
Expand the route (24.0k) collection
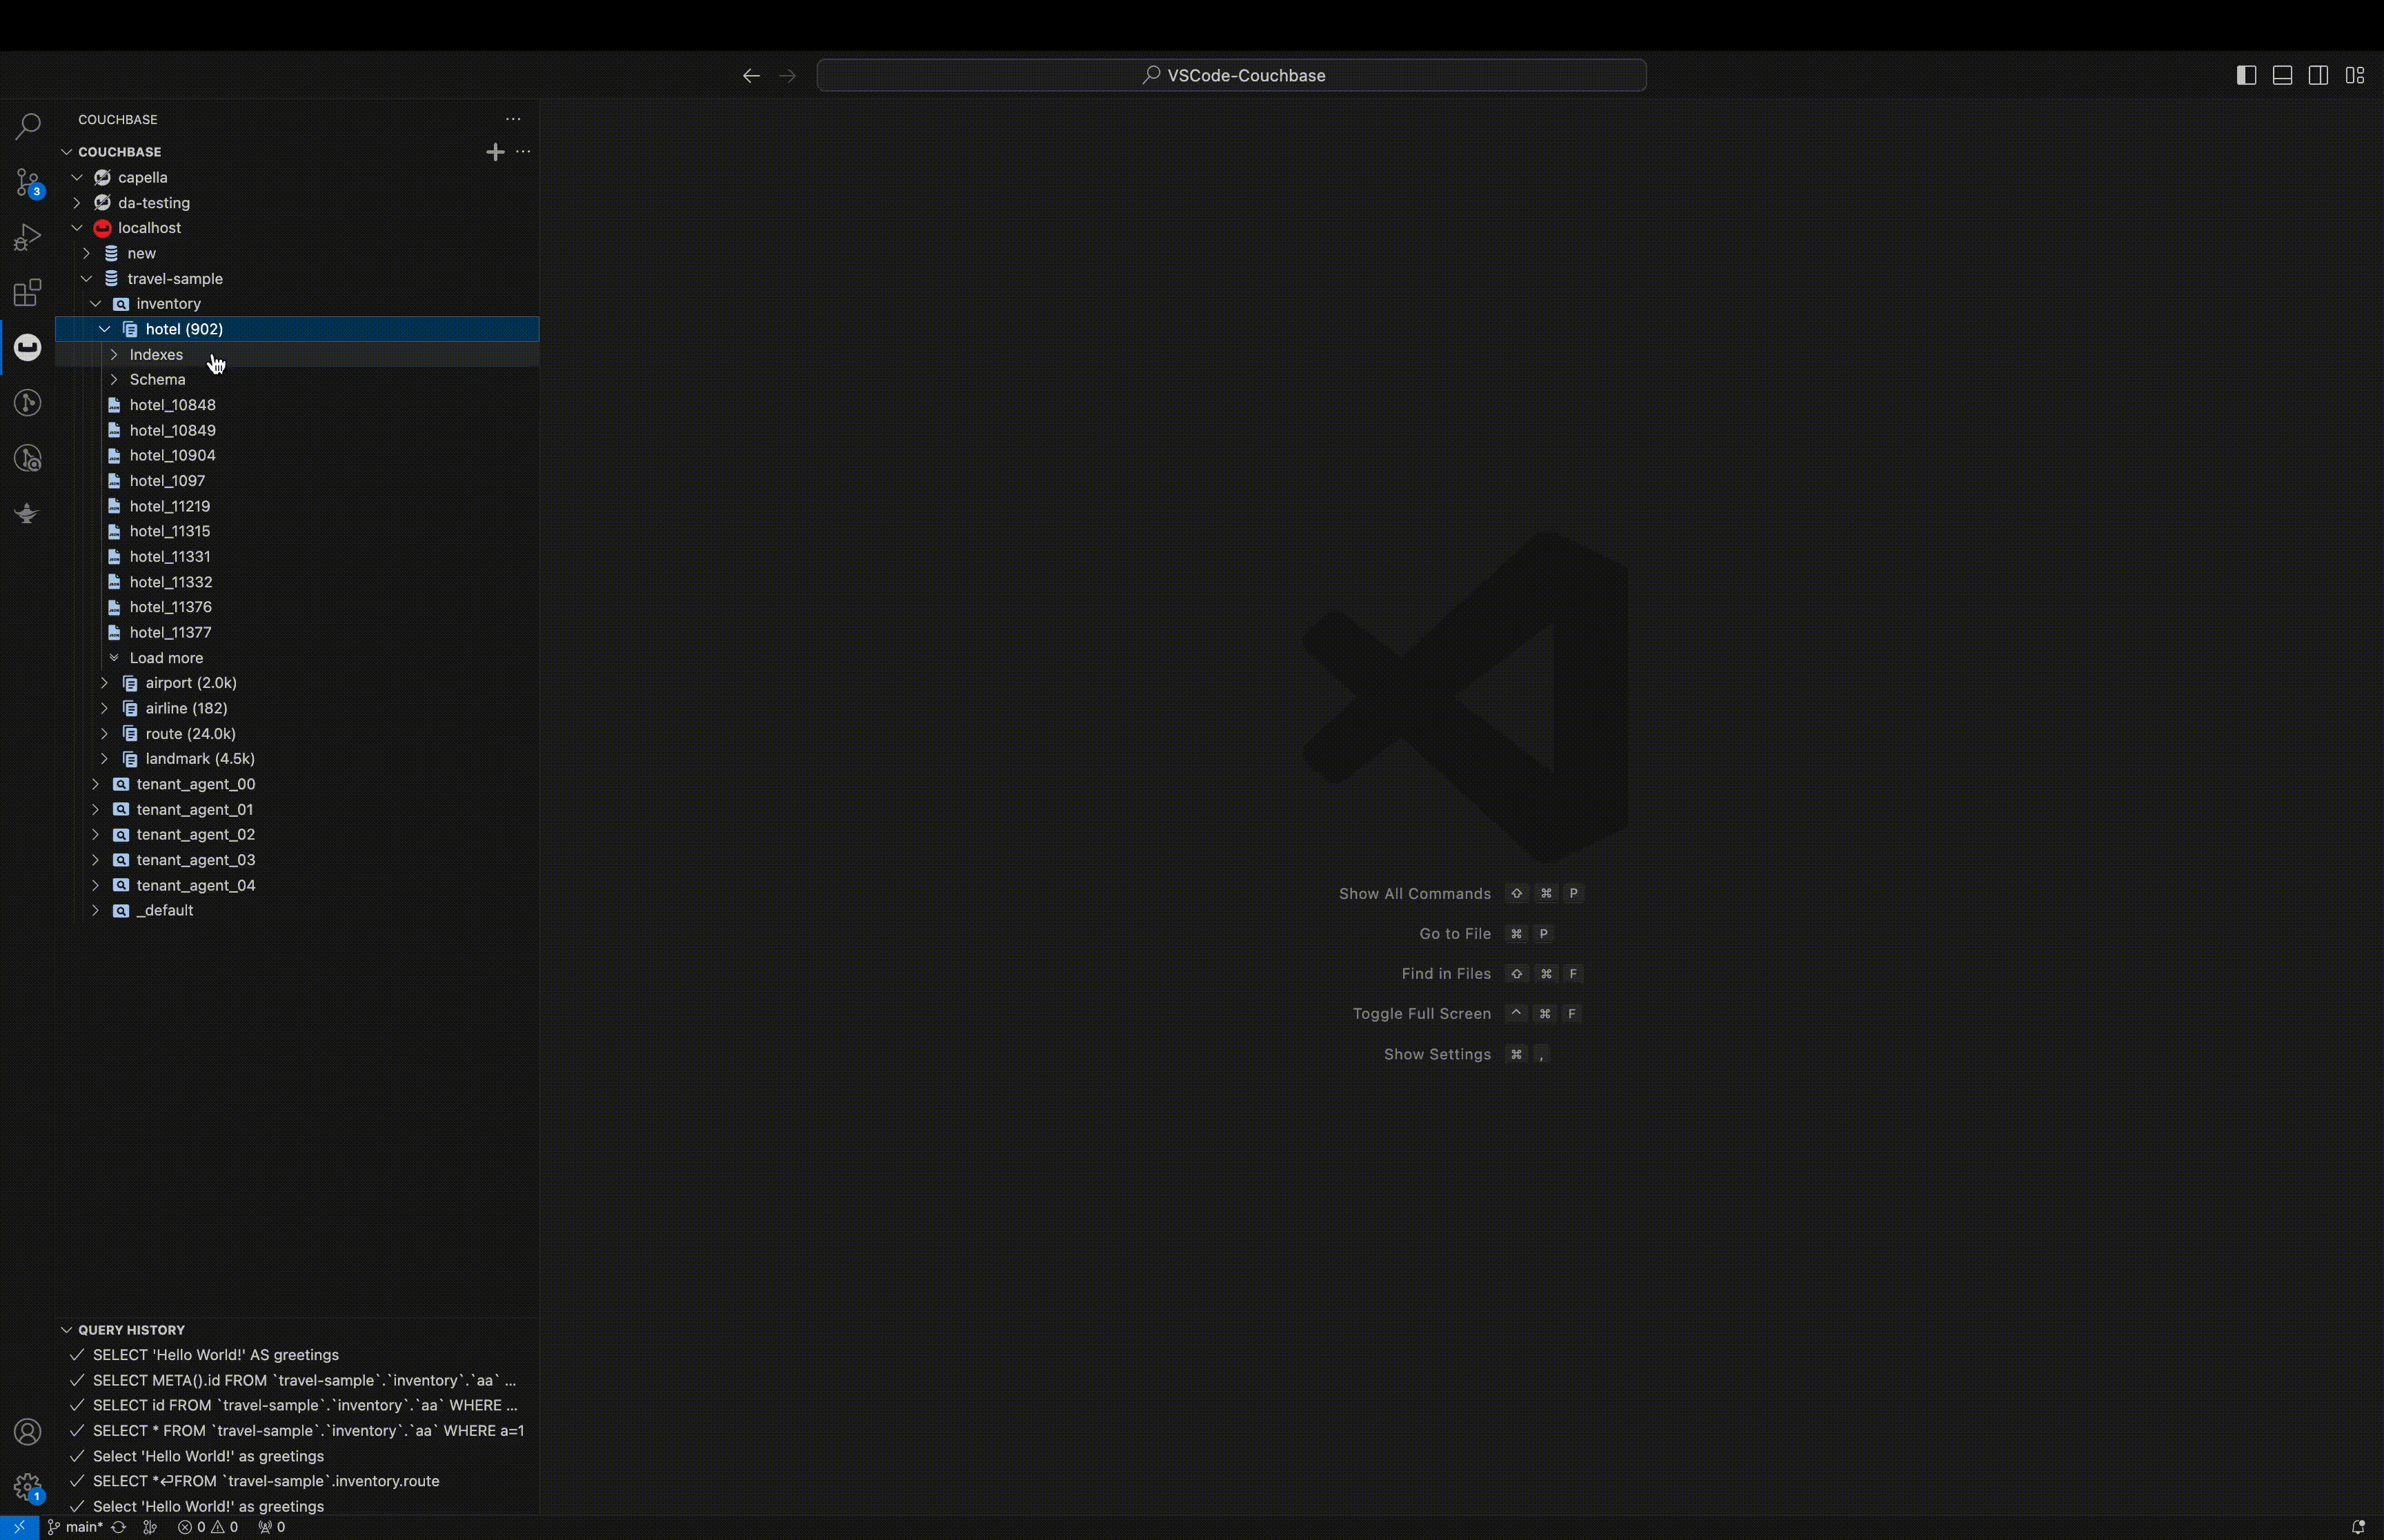pyautogui.click(x=104, y=734)
